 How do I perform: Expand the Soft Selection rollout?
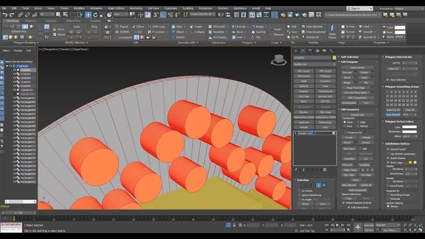(350, 57)
